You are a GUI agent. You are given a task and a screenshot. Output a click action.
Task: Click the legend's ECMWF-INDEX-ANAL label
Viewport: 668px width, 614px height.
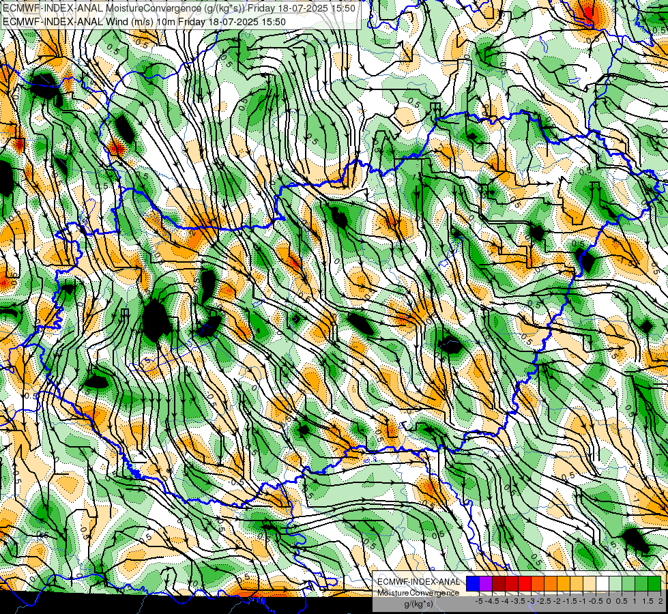(x=419, y=582)
